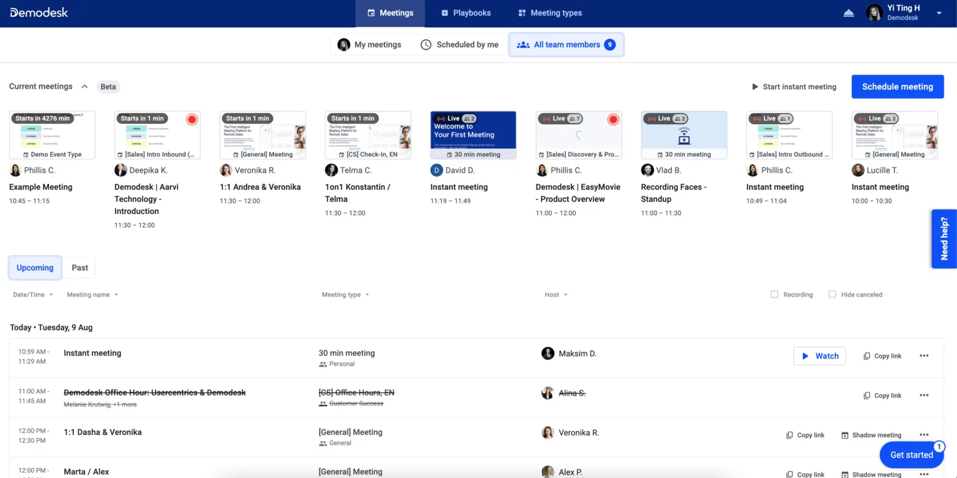
Task: Click the Today Tuesday, 9 Aug date header
Action: (51, 327)
